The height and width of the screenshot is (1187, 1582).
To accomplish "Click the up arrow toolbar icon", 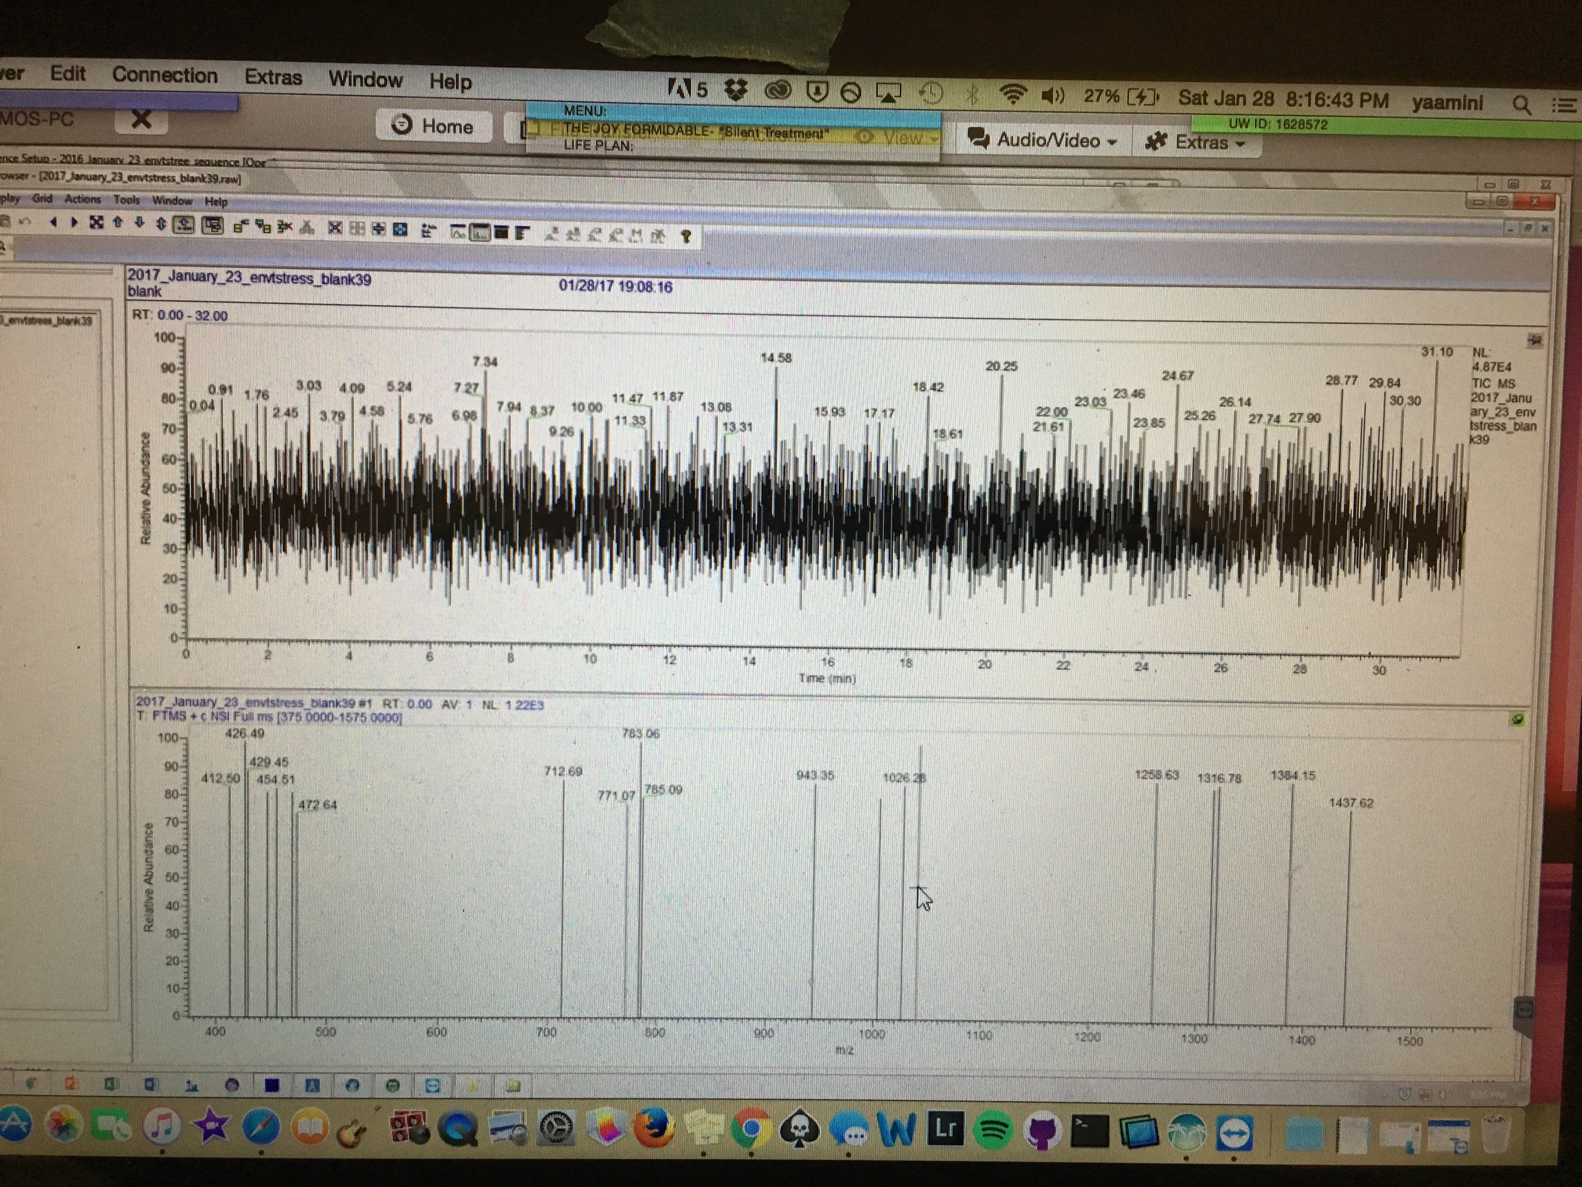I will [118, 223].
